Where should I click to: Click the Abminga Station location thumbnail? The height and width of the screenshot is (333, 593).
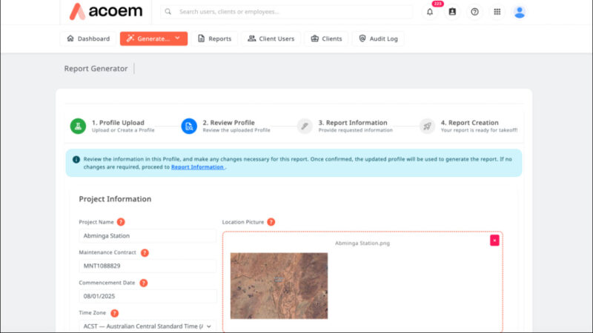[x=279, y=286]
